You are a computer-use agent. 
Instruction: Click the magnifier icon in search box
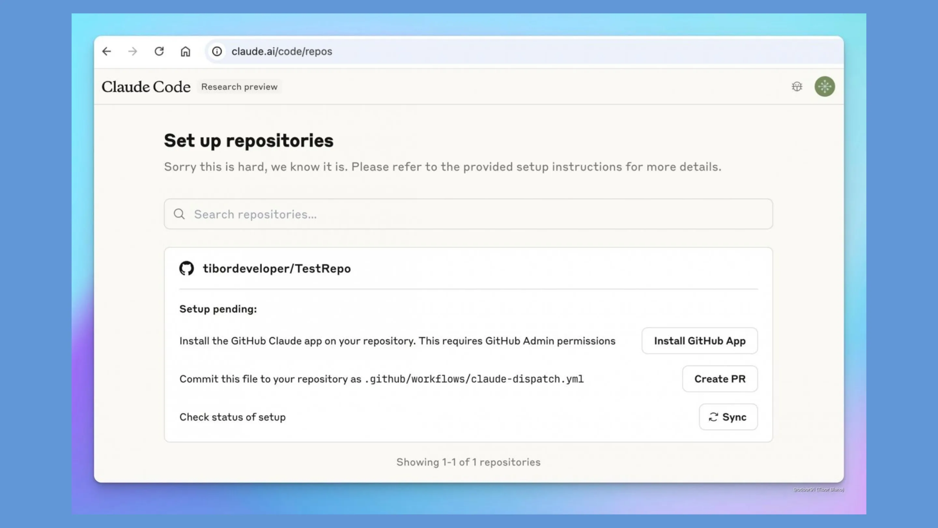[x=179, y=214]
